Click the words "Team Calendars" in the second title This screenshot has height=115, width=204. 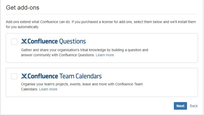(80, 76)
